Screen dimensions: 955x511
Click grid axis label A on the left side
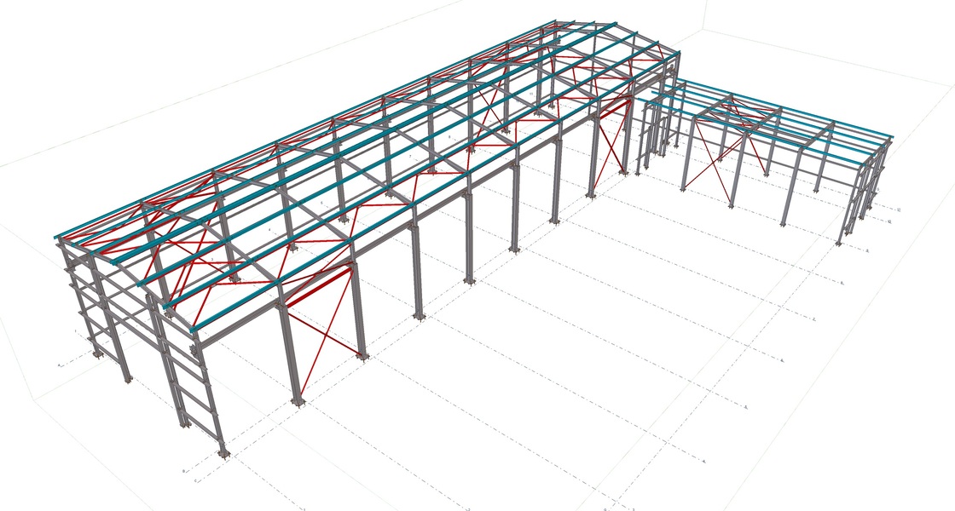tap(60, 364)
